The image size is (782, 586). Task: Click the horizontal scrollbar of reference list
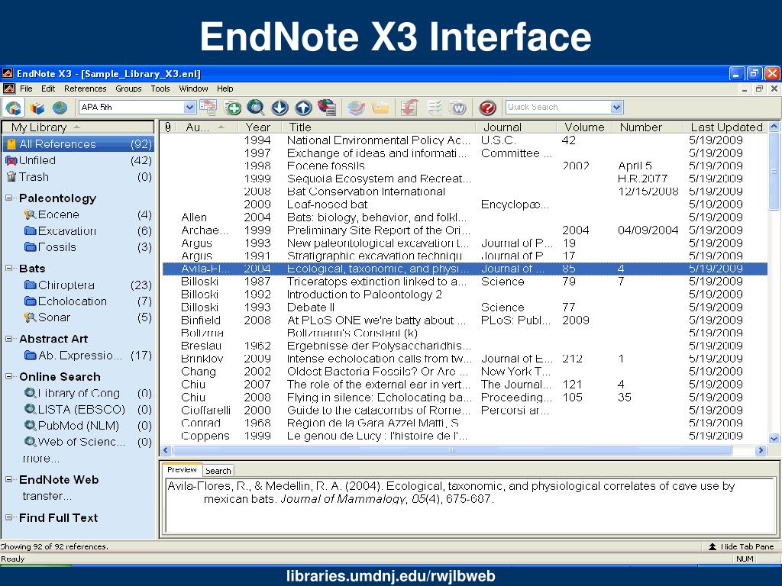pyautogui.click(x=451, y=450)
